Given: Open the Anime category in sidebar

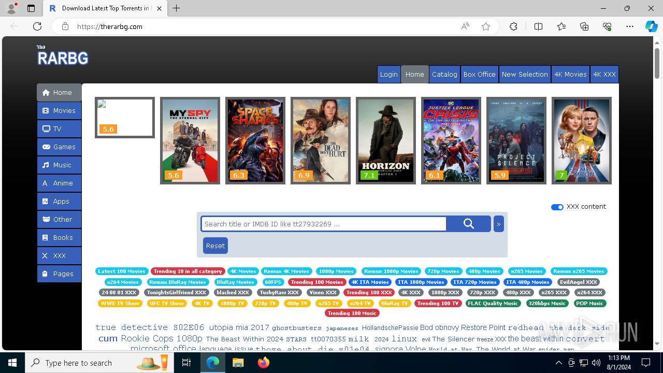Looking at the screenshot, I should click(x=59, y=183).
